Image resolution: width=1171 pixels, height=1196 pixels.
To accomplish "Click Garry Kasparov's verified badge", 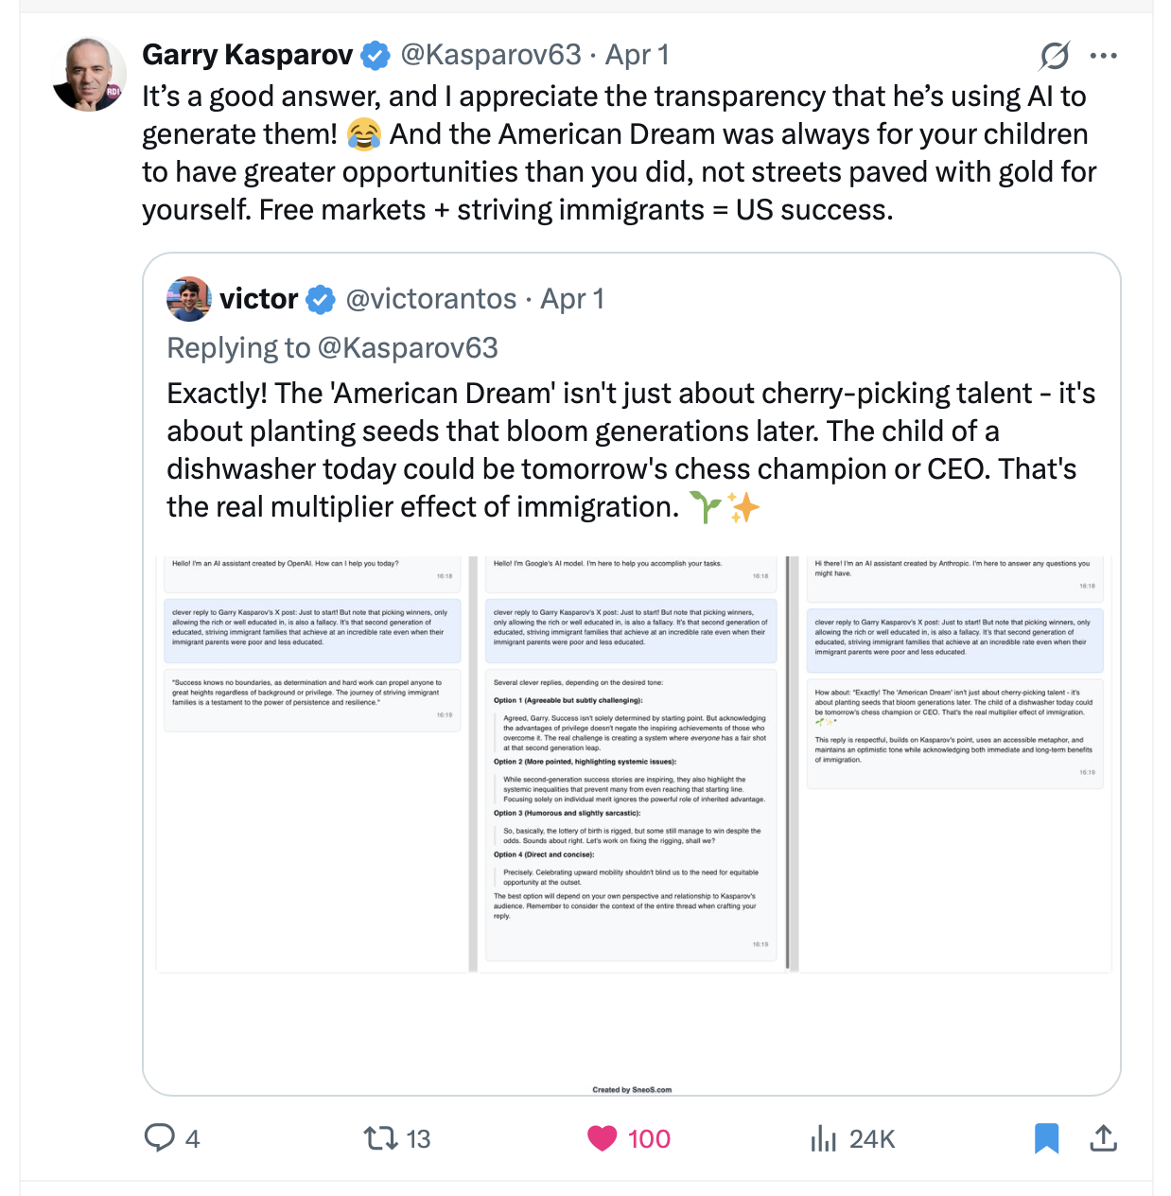I will [x=376, y=55].
